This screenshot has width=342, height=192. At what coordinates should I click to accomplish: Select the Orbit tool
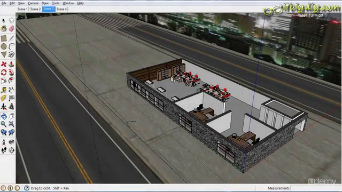tap(4, 116)
